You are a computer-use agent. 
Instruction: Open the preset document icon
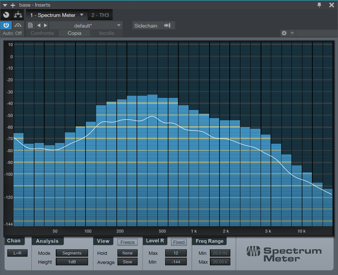[30, 25]
